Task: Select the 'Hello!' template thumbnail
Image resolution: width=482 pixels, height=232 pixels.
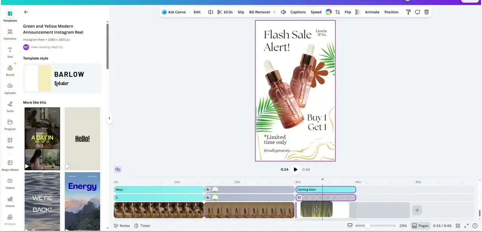Action: 82,139
